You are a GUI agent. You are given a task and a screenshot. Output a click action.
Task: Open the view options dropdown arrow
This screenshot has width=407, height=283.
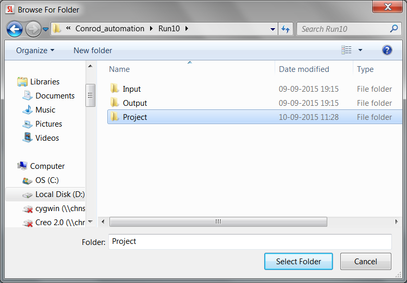(x=360, y=50)
